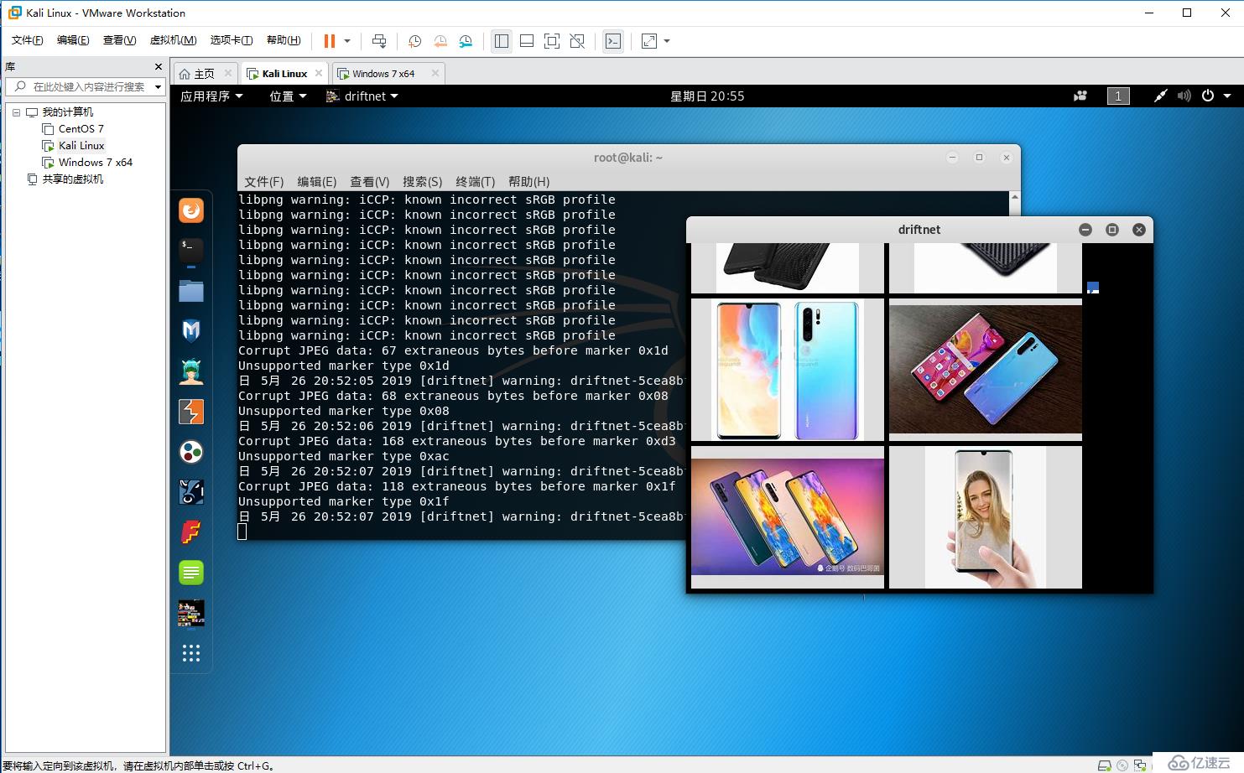1244x773 pixels.
Task: Open stretch display dropdown arrow
Action: pos(667,41)
